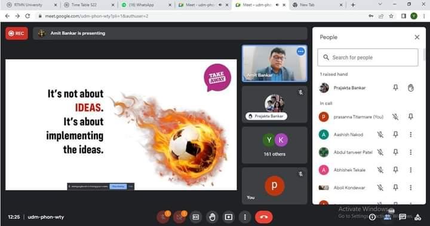Click the Search for people field
Viewport: 430px width, 226px height.
368,57
